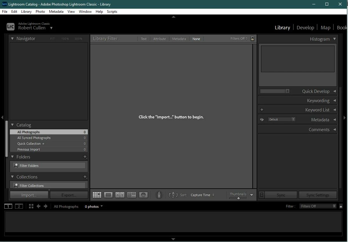The image size is (348, 242).
Task: Open Filters Off dropdown in Library Filter
Action: (239, 39)
